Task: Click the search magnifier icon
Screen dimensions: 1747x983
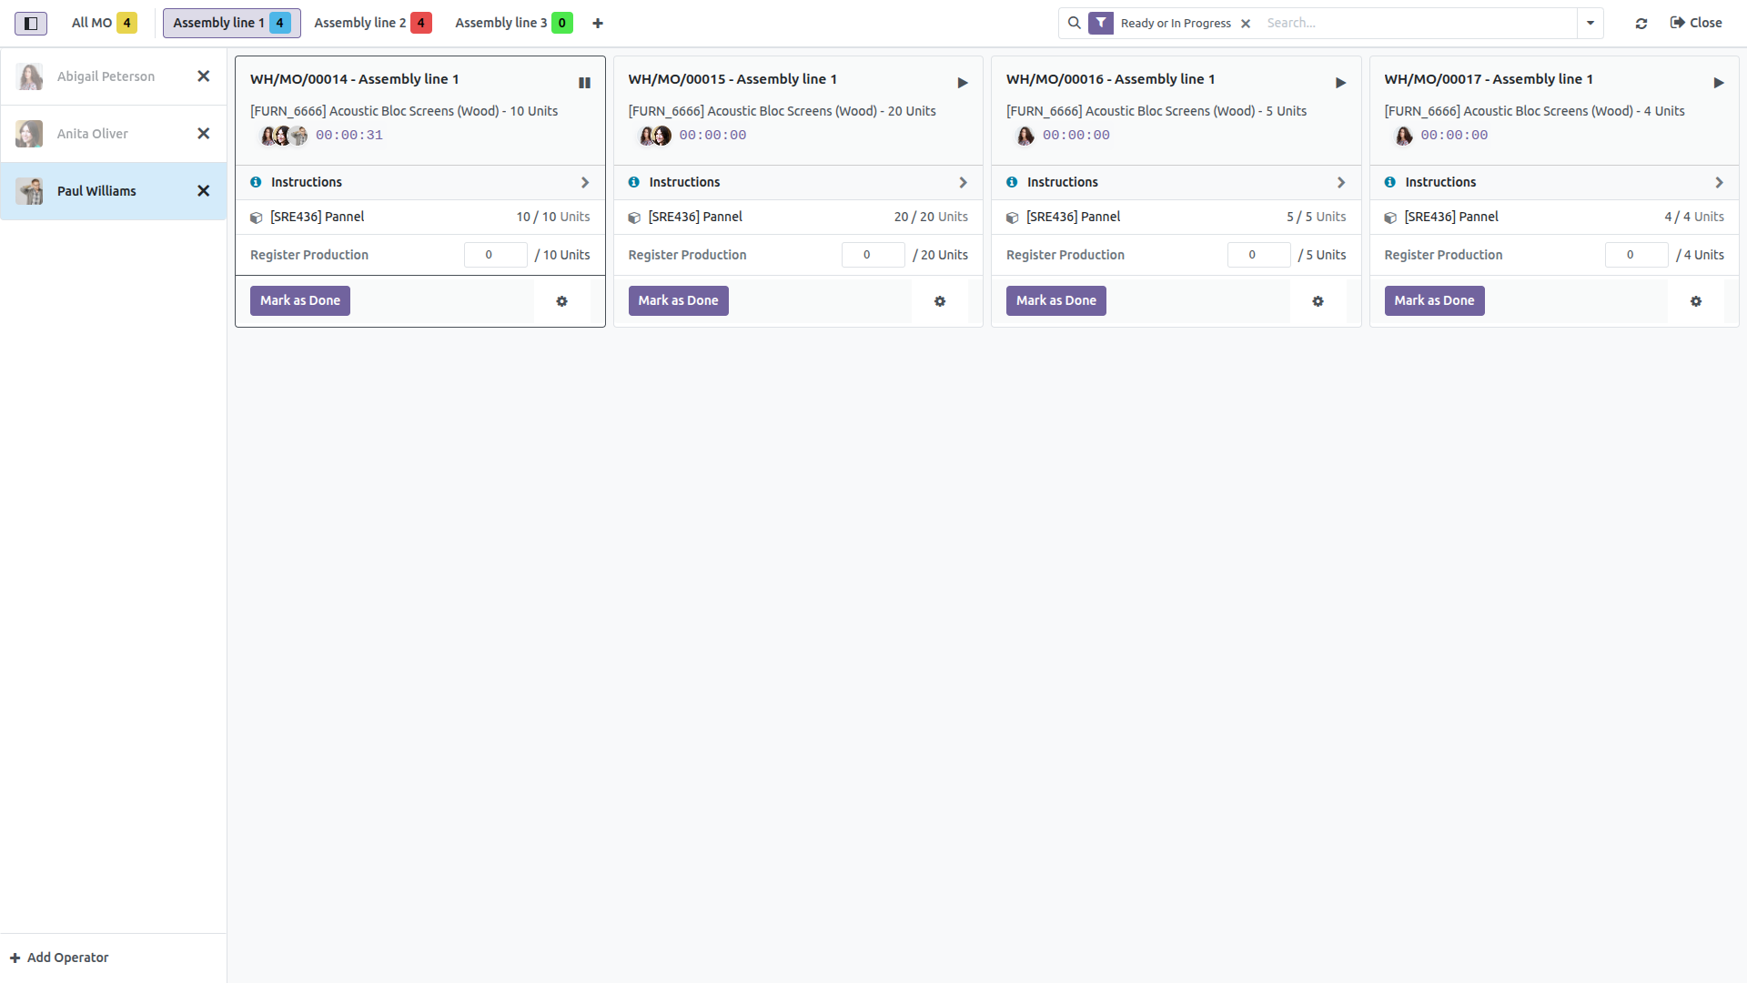Action: point(1075,23)
